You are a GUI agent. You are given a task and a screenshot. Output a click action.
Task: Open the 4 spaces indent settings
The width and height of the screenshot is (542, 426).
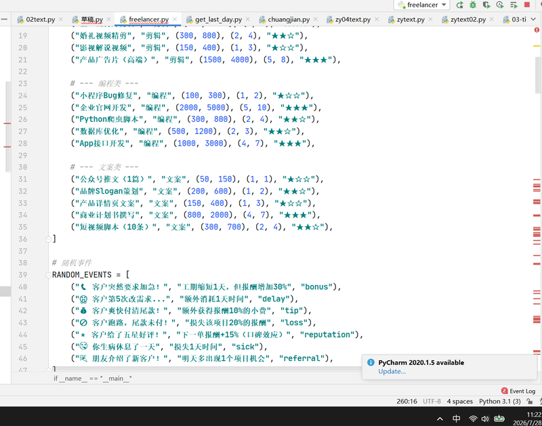(460, 402)
